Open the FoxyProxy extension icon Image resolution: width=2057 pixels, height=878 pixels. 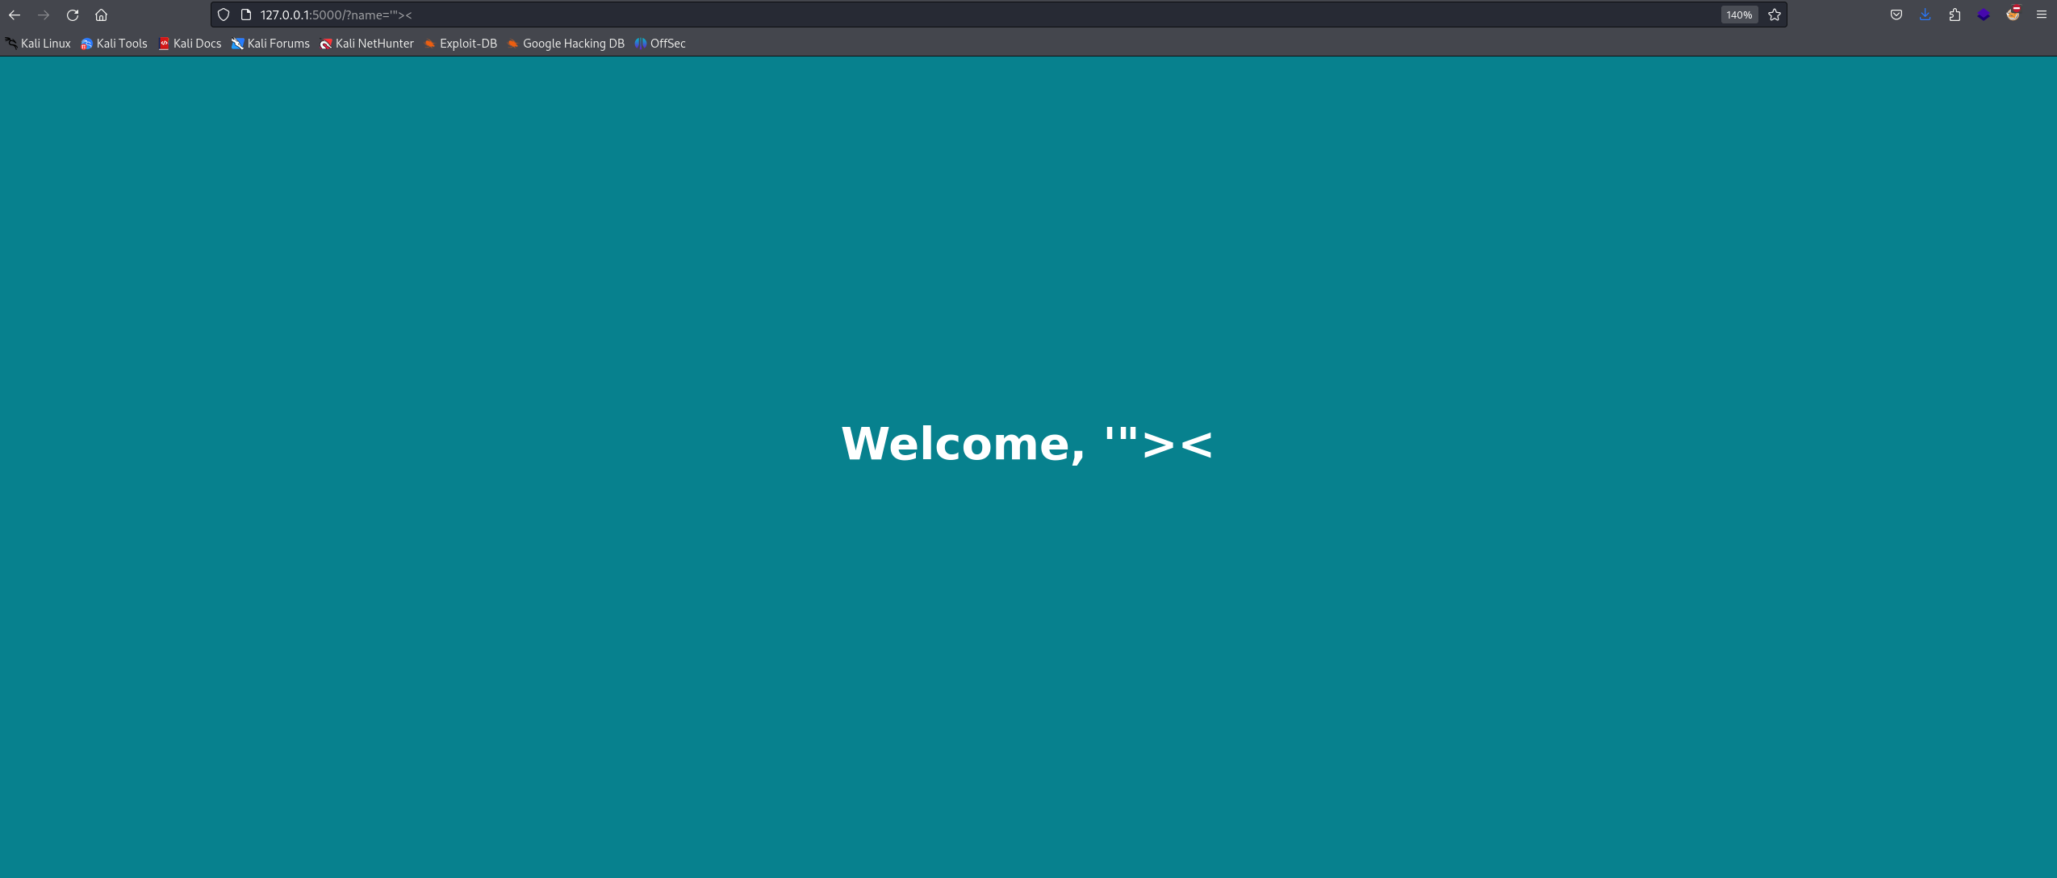point(2013,14)
